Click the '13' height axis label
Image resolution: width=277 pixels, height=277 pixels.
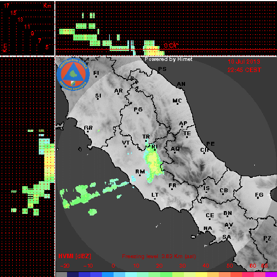(20, 19)
